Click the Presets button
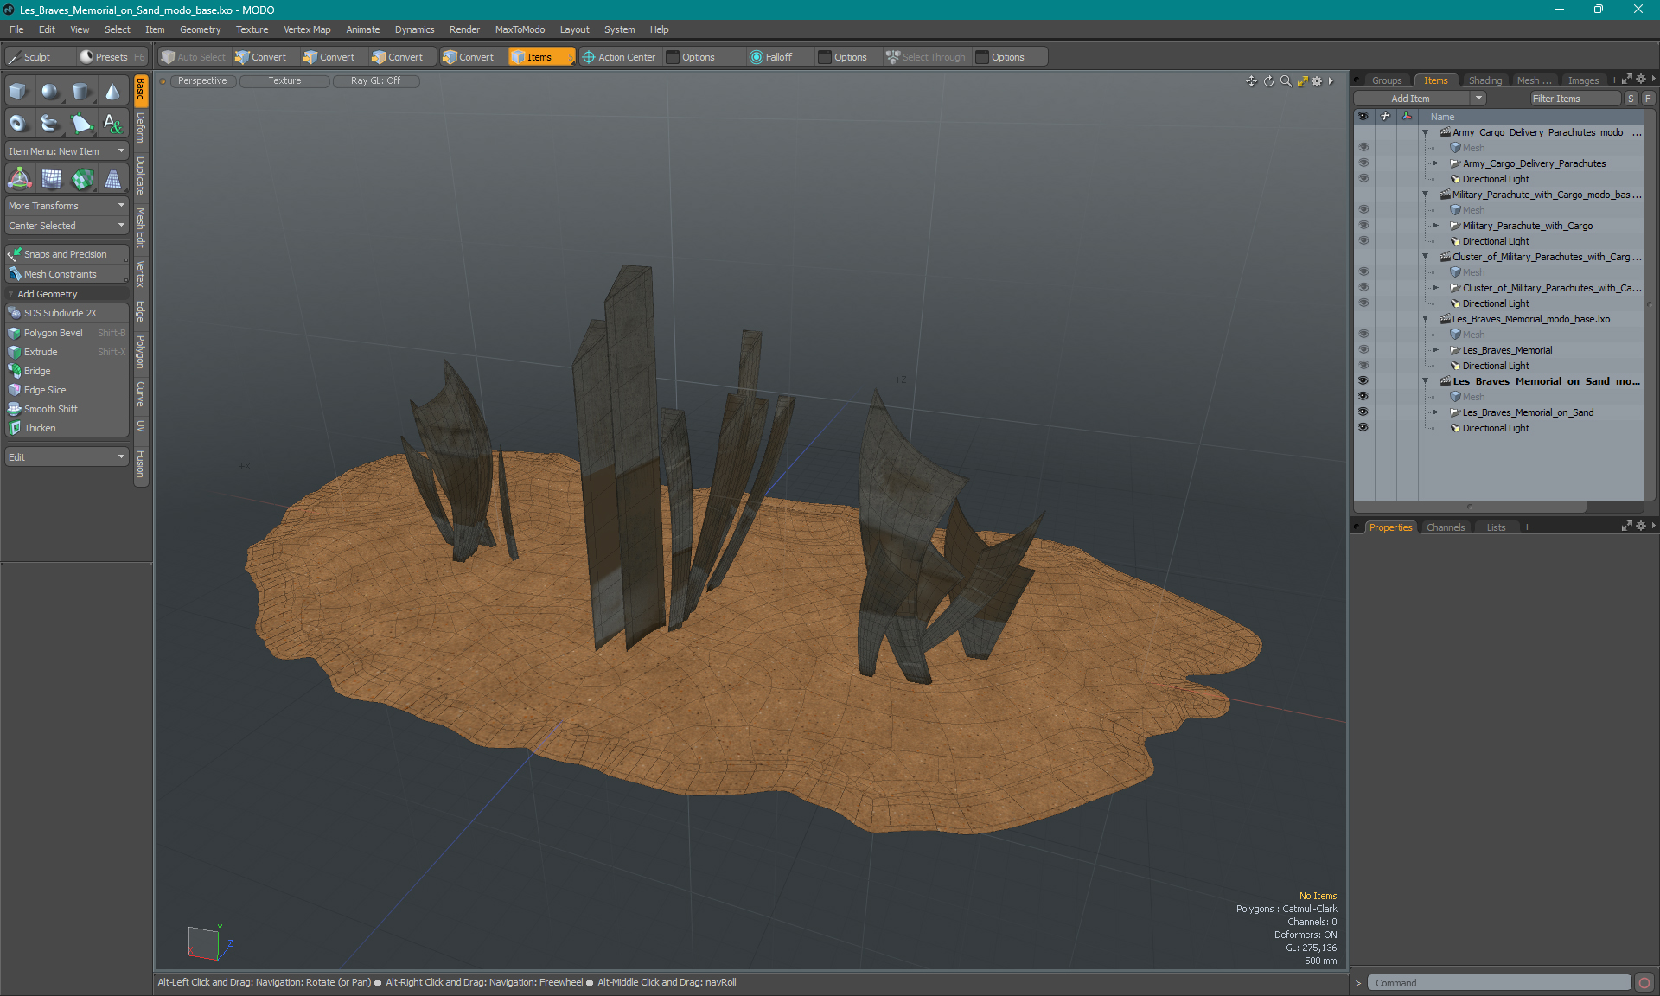The image size is (1660, 996). click(112, 57)
